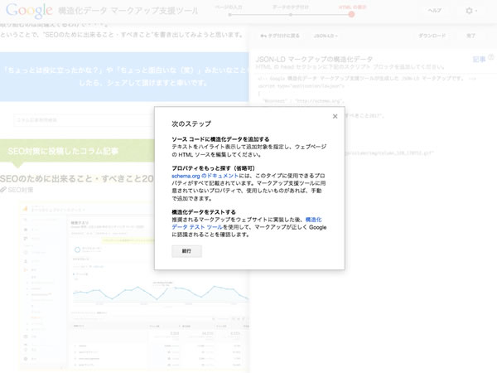This screenshot has width=497, height=373.
Task: Open the settings gear menu
Action: (471, 11)
